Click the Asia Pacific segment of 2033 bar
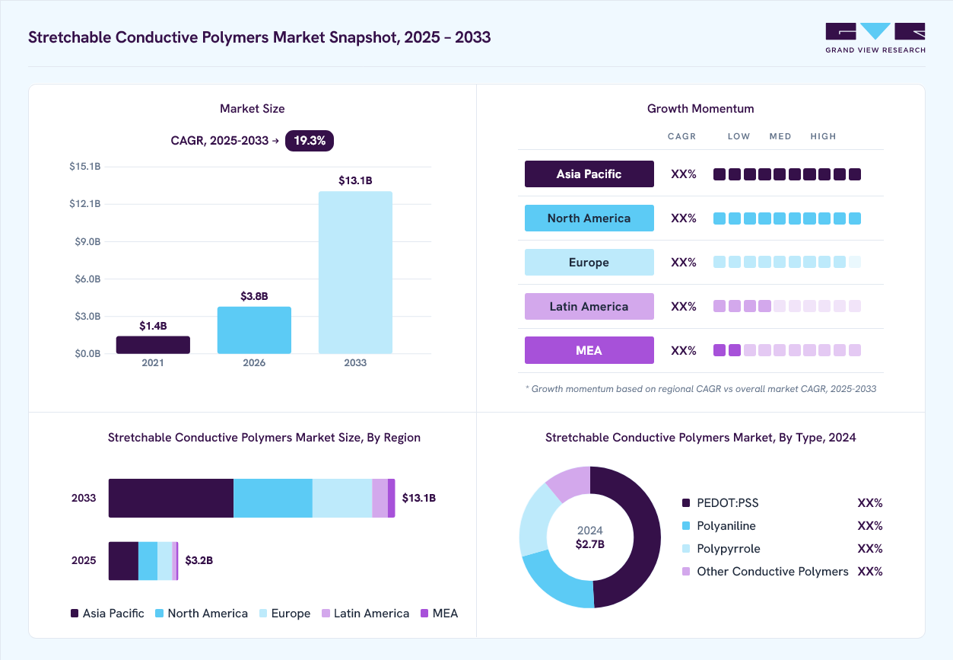The width and height of the screenshot is (953, 660). (171, 498)
